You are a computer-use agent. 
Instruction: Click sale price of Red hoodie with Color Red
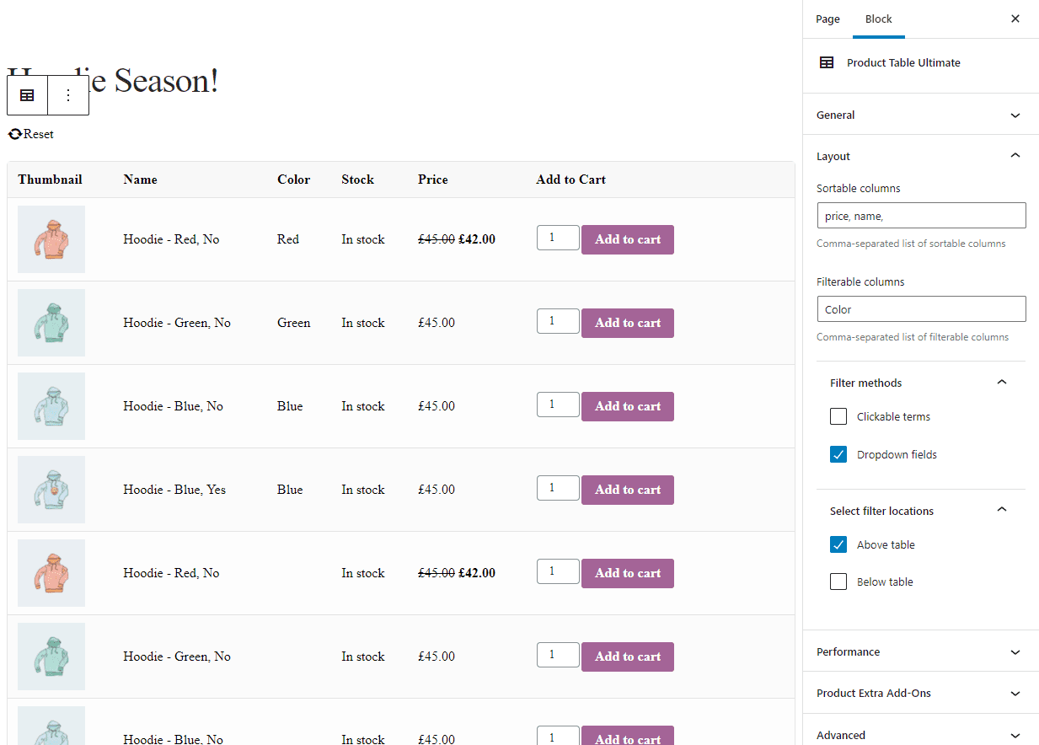[477, 239]
